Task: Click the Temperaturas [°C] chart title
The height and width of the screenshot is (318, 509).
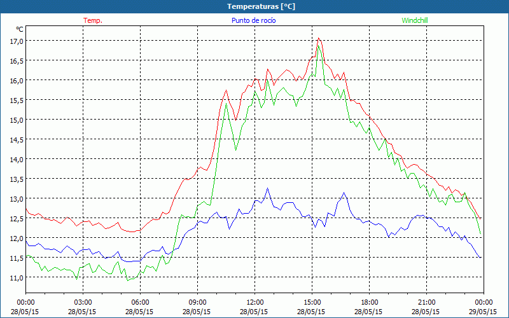Action: coord(261,6)
